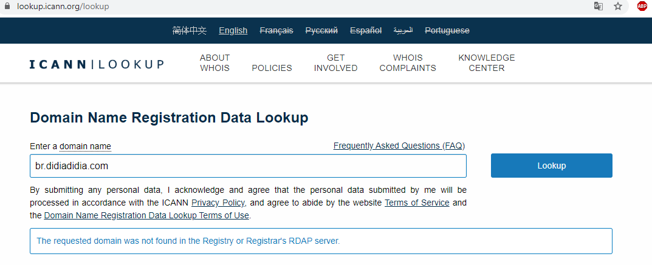Screen dimensions: 652x265
Task: Switch language to Chinese 简体中文
Action: 189,31
